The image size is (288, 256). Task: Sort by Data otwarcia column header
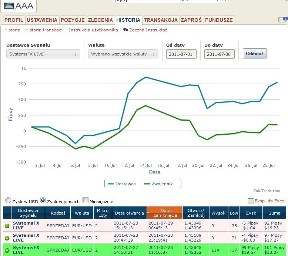pyautogui.click(x=129, y=213)
